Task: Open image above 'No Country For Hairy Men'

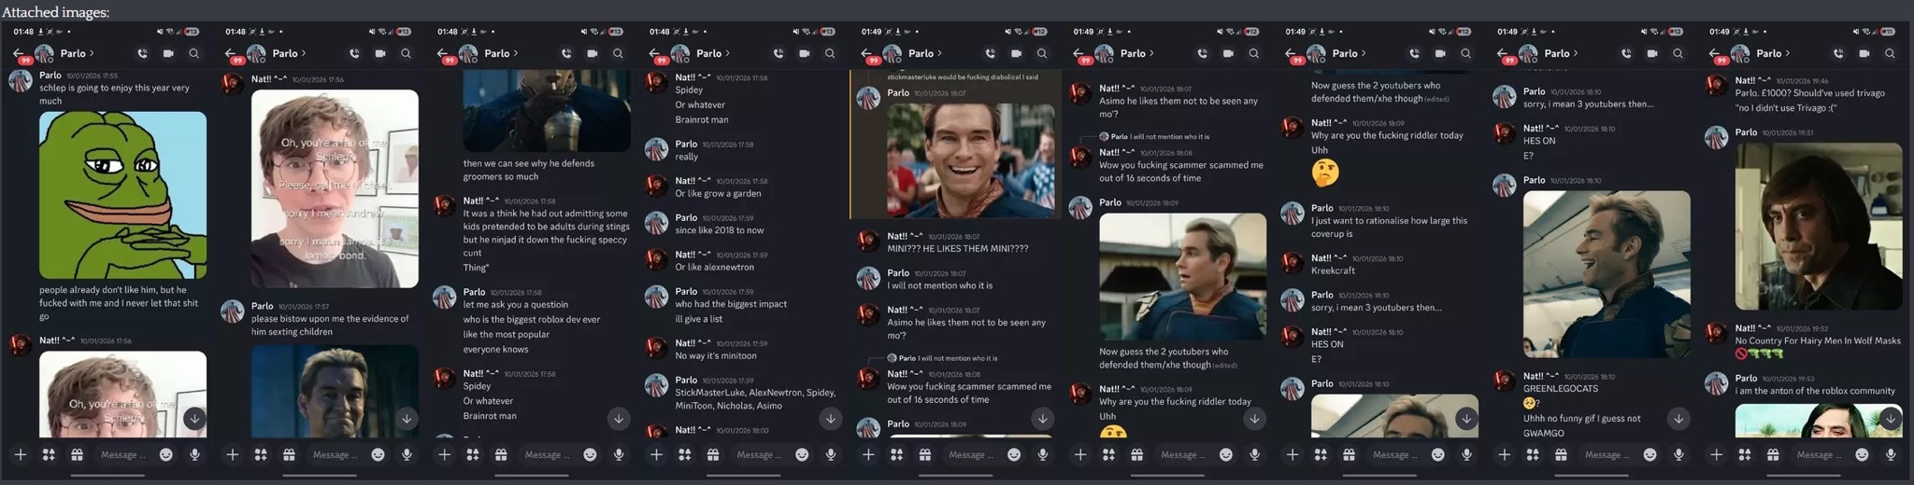Action: coord(1819,226)
